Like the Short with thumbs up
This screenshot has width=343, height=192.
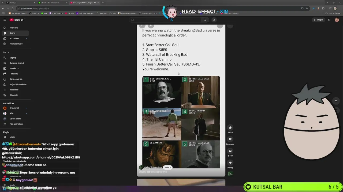point(230,127)
